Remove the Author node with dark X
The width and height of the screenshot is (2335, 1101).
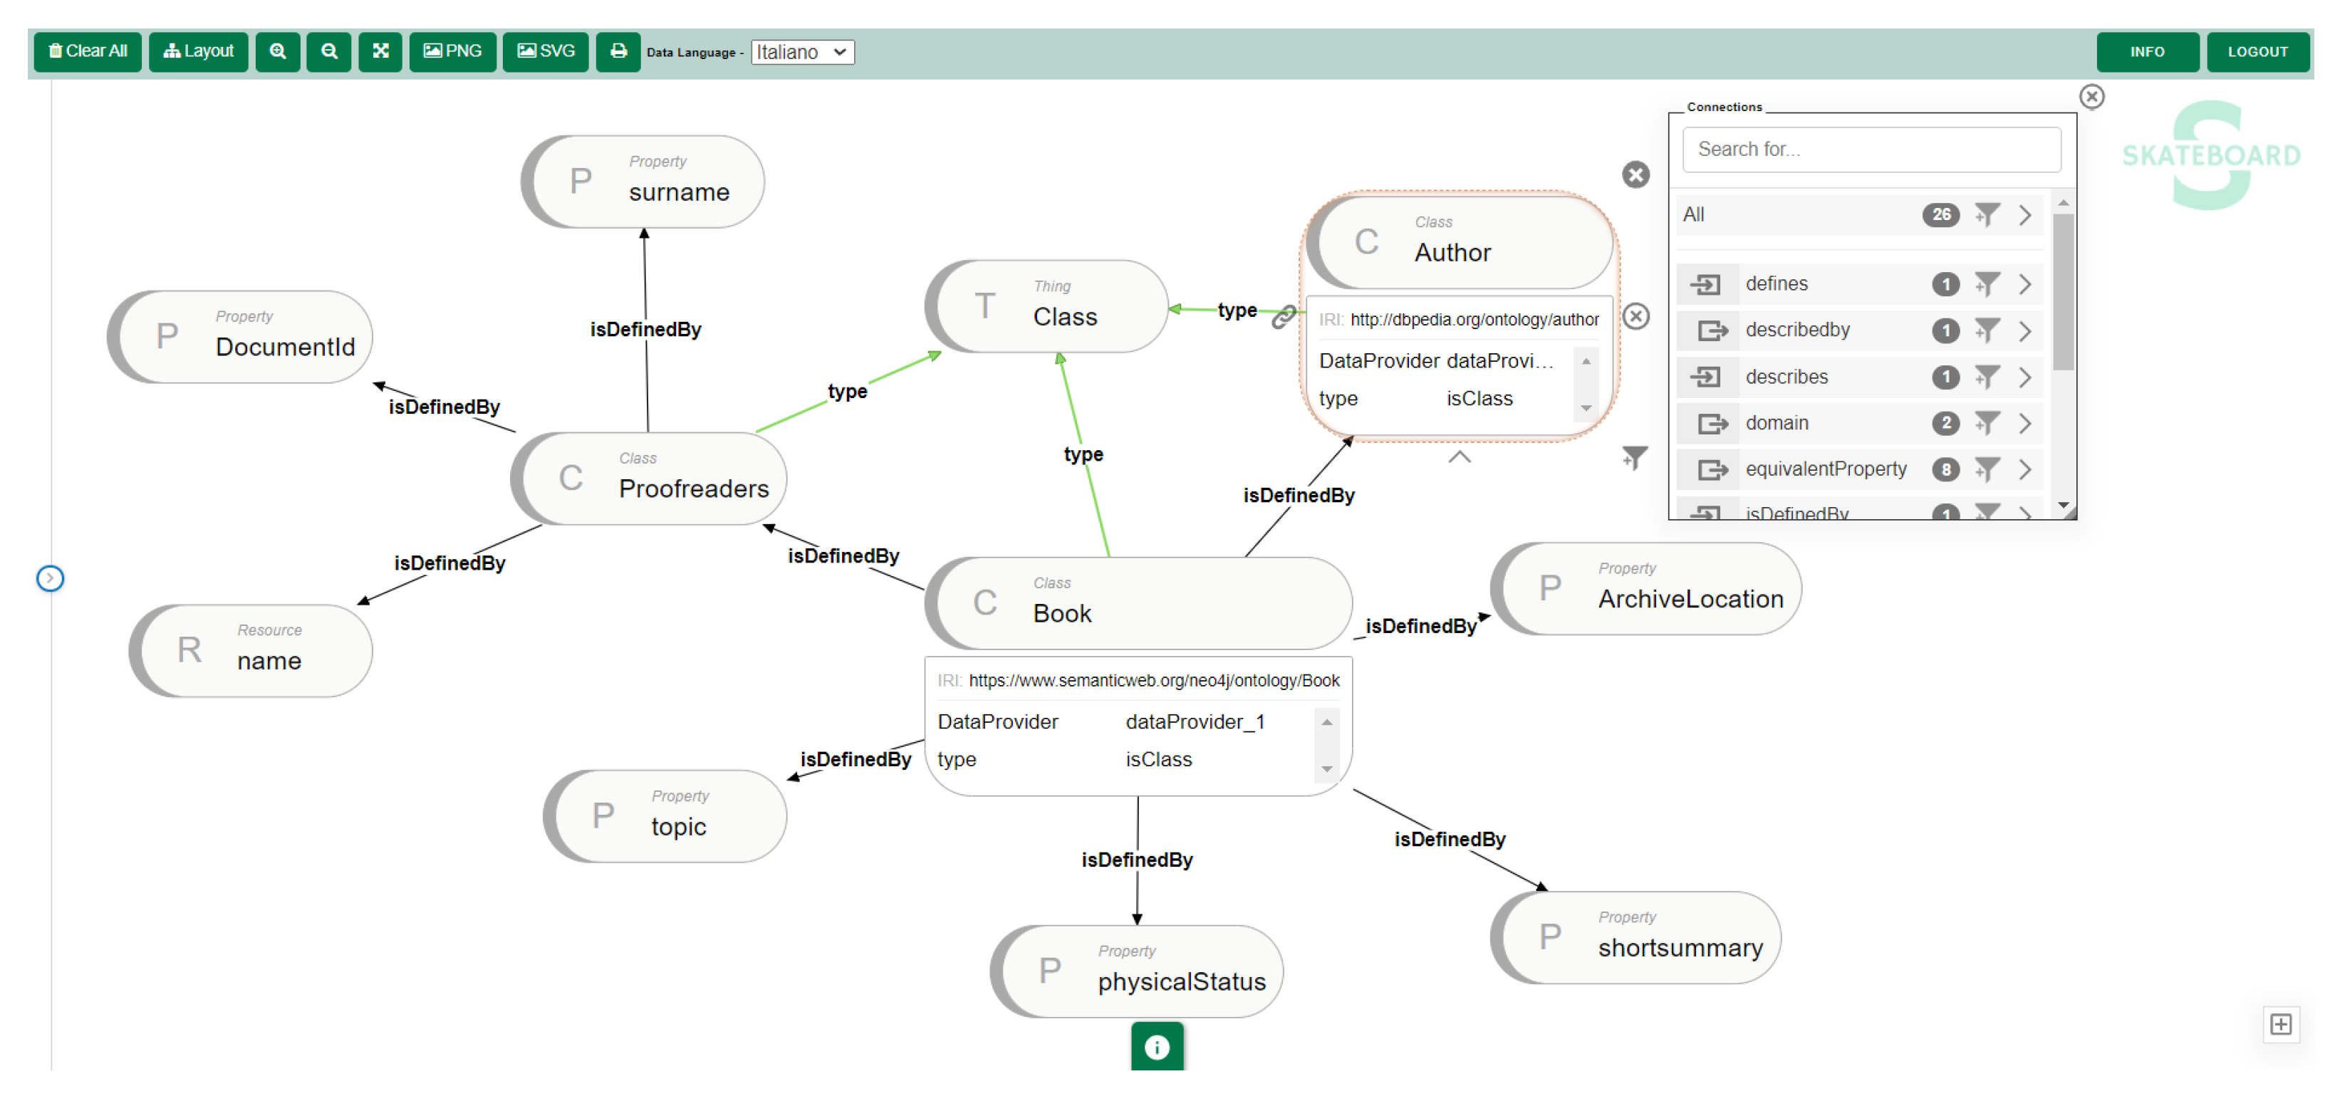point(1635,175)
